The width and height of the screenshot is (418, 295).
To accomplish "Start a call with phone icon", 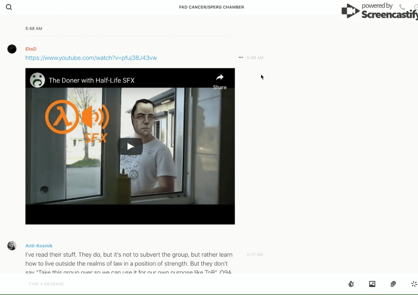I will tap(402, 7).
